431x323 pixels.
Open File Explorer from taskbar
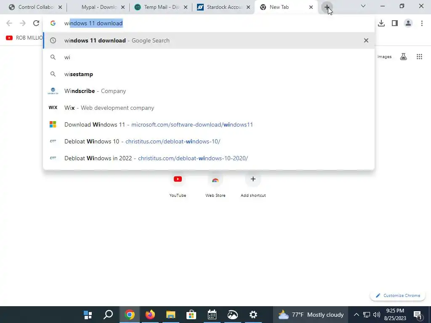pyautogui.click(x=171, y=315)
